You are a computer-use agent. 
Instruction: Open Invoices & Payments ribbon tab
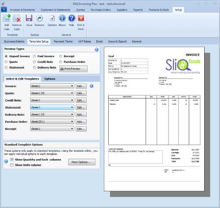[x=22, y=10]
